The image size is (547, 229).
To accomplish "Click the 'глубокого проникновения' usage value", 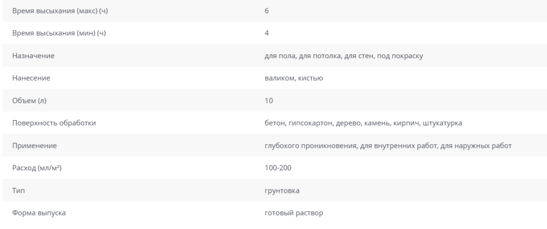I will (388, 146).
